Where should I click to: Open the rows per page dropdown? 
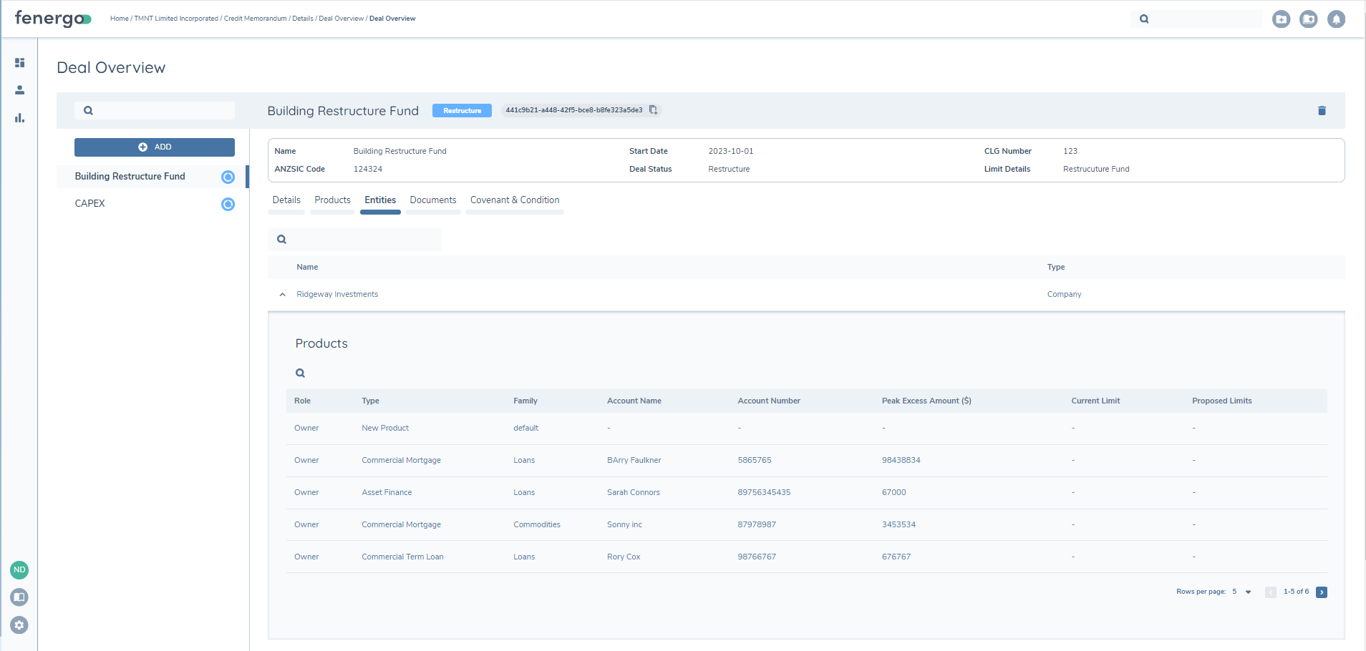[1248, 592]
